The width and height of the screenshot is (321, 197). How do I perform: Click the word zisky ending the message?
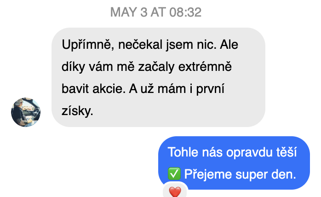coord(77,111)
